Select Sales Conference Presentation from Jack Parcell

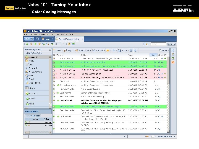pyautogui.click(x=109, y=93)
